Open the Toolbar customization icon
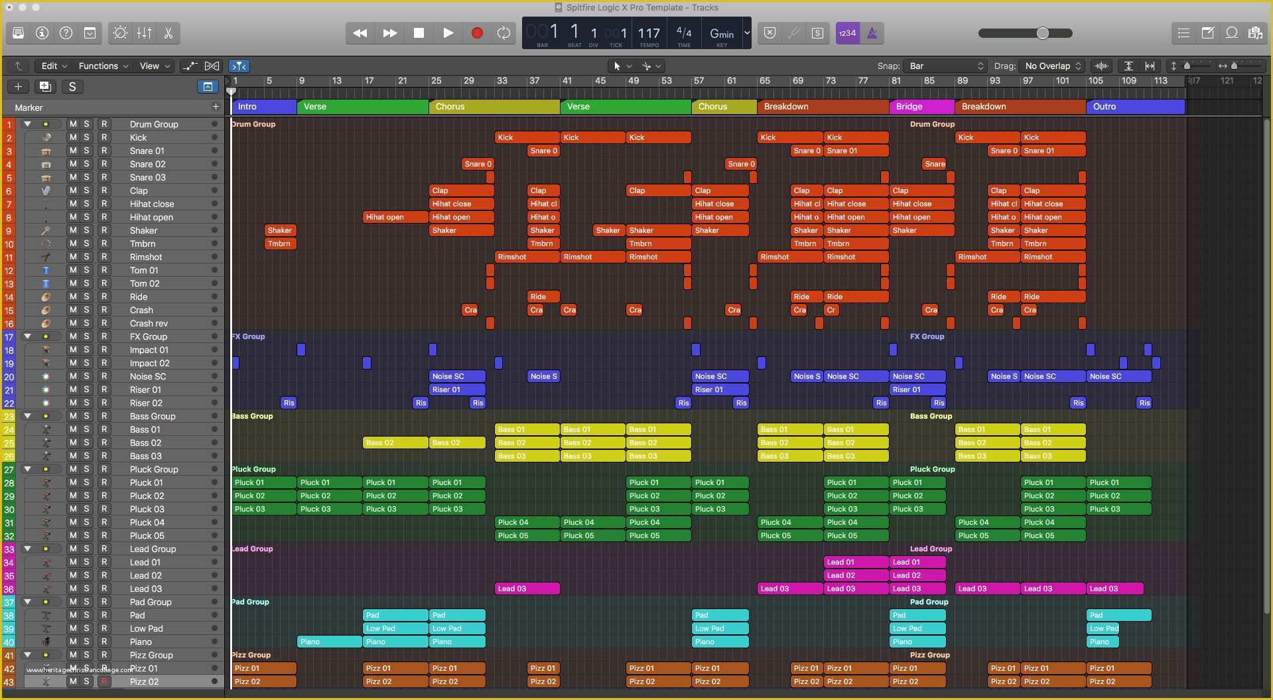 (90, 33)
